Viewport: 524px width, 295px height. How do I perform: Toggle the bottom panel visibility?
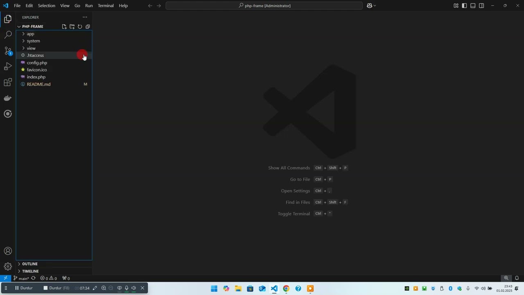click(473, 6)
